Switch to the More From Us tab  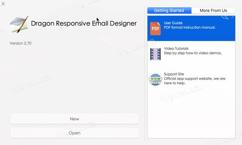point(213,11)
